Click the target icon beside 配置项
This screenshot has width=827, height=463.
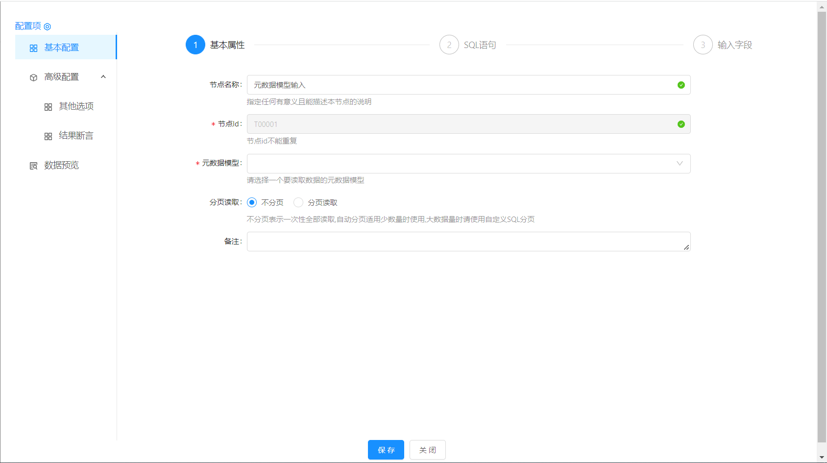click(48, 26)
